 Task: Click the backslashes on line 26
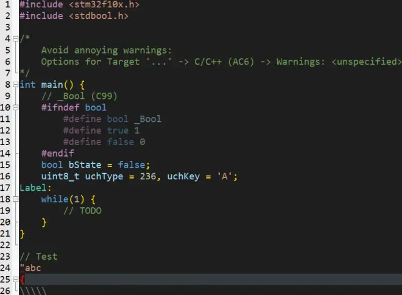pos(33,291)
